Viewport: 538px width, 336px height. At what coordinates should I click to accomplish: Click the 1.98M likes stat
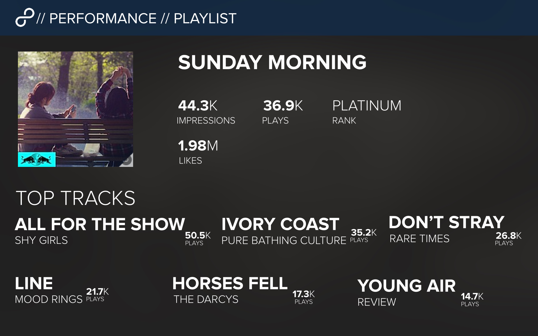pyautogui.click(x=198, y=152)
